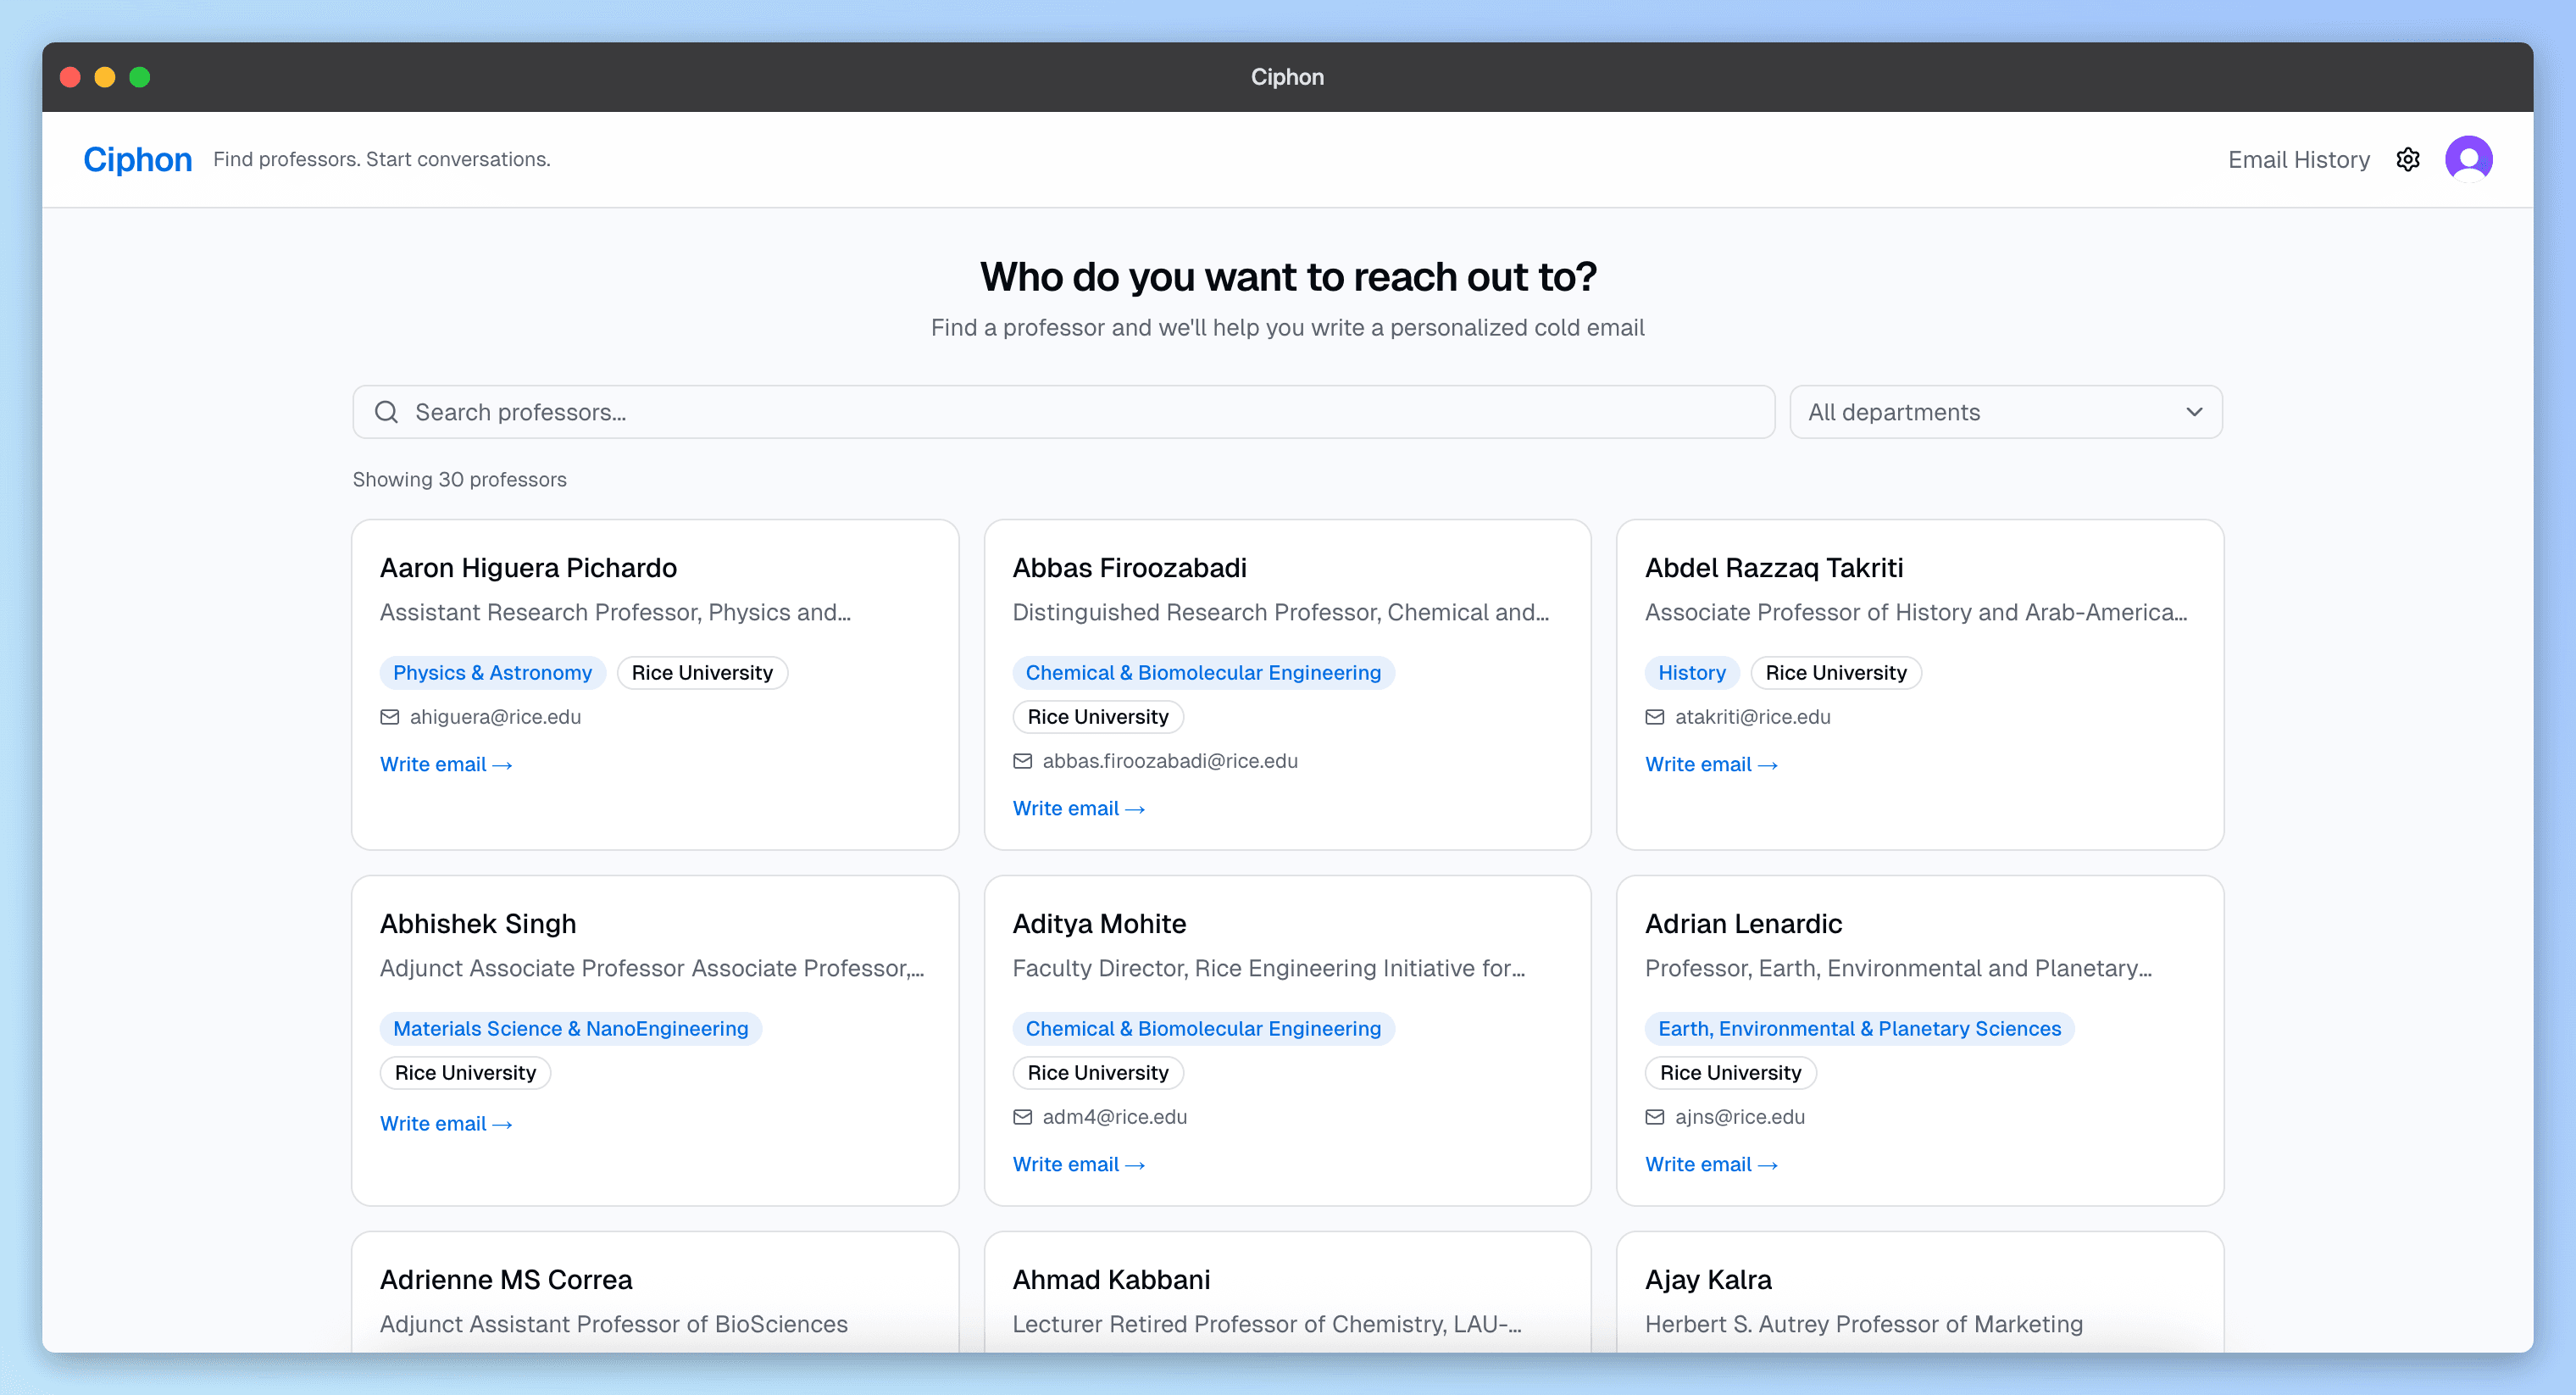Select the History tag on Abdel Razzaq Takriti

[1691, 672]
